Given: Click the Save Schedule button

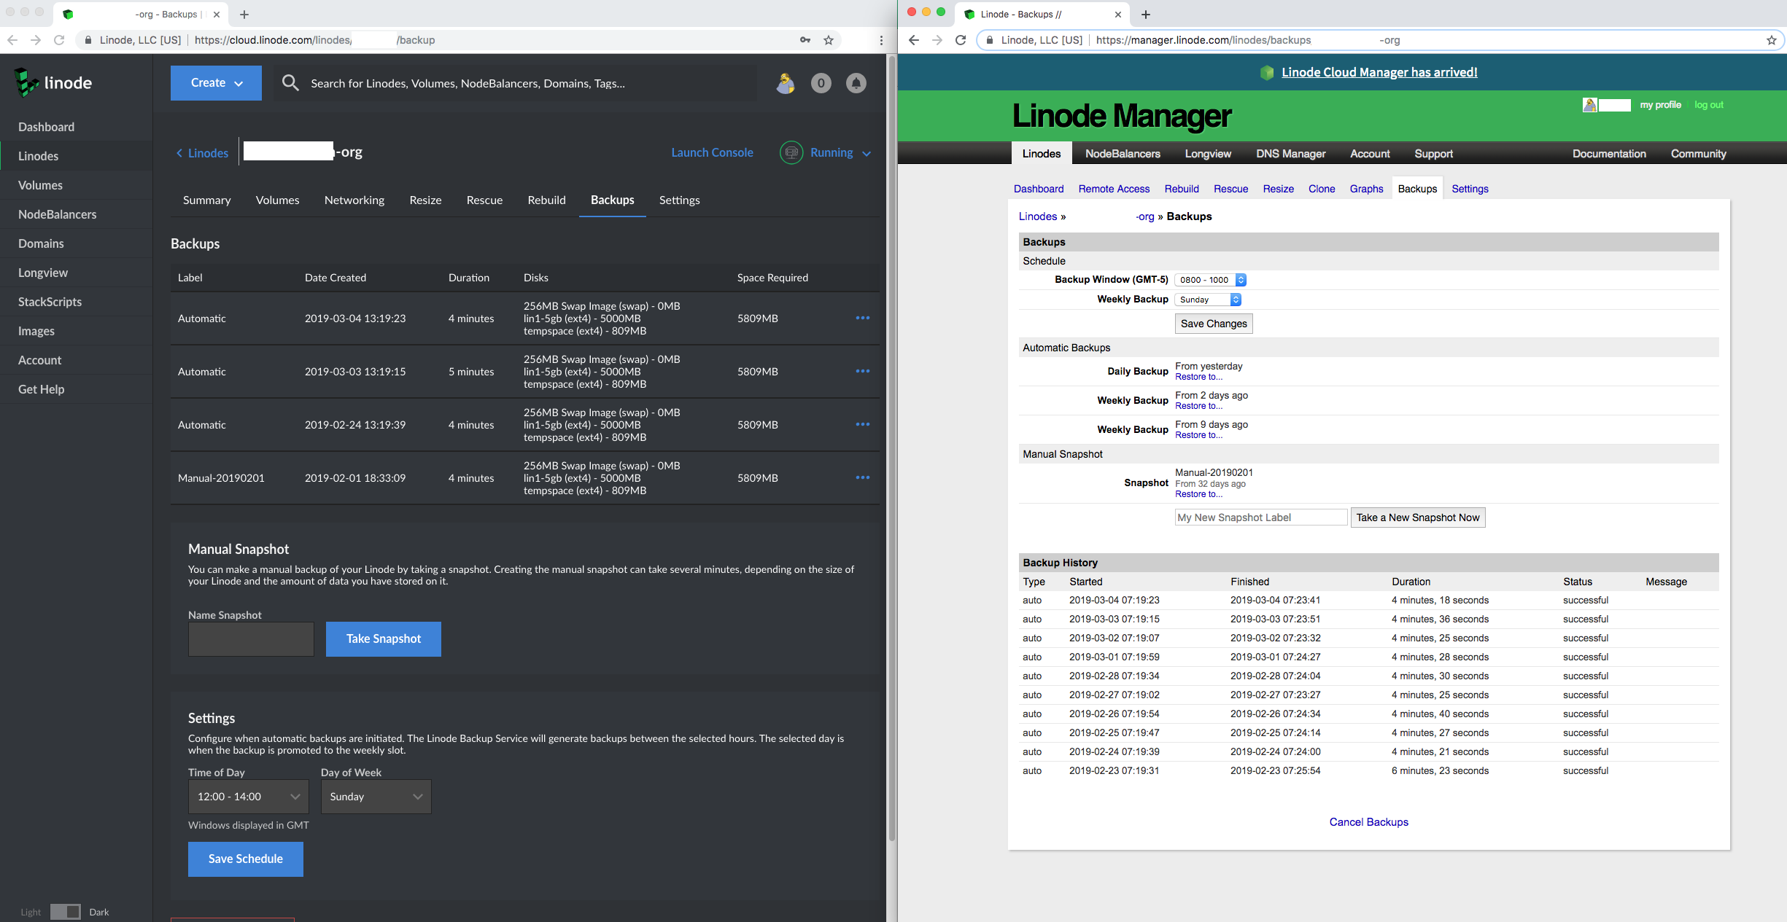Looking at the screenshot, I should 246,859.
